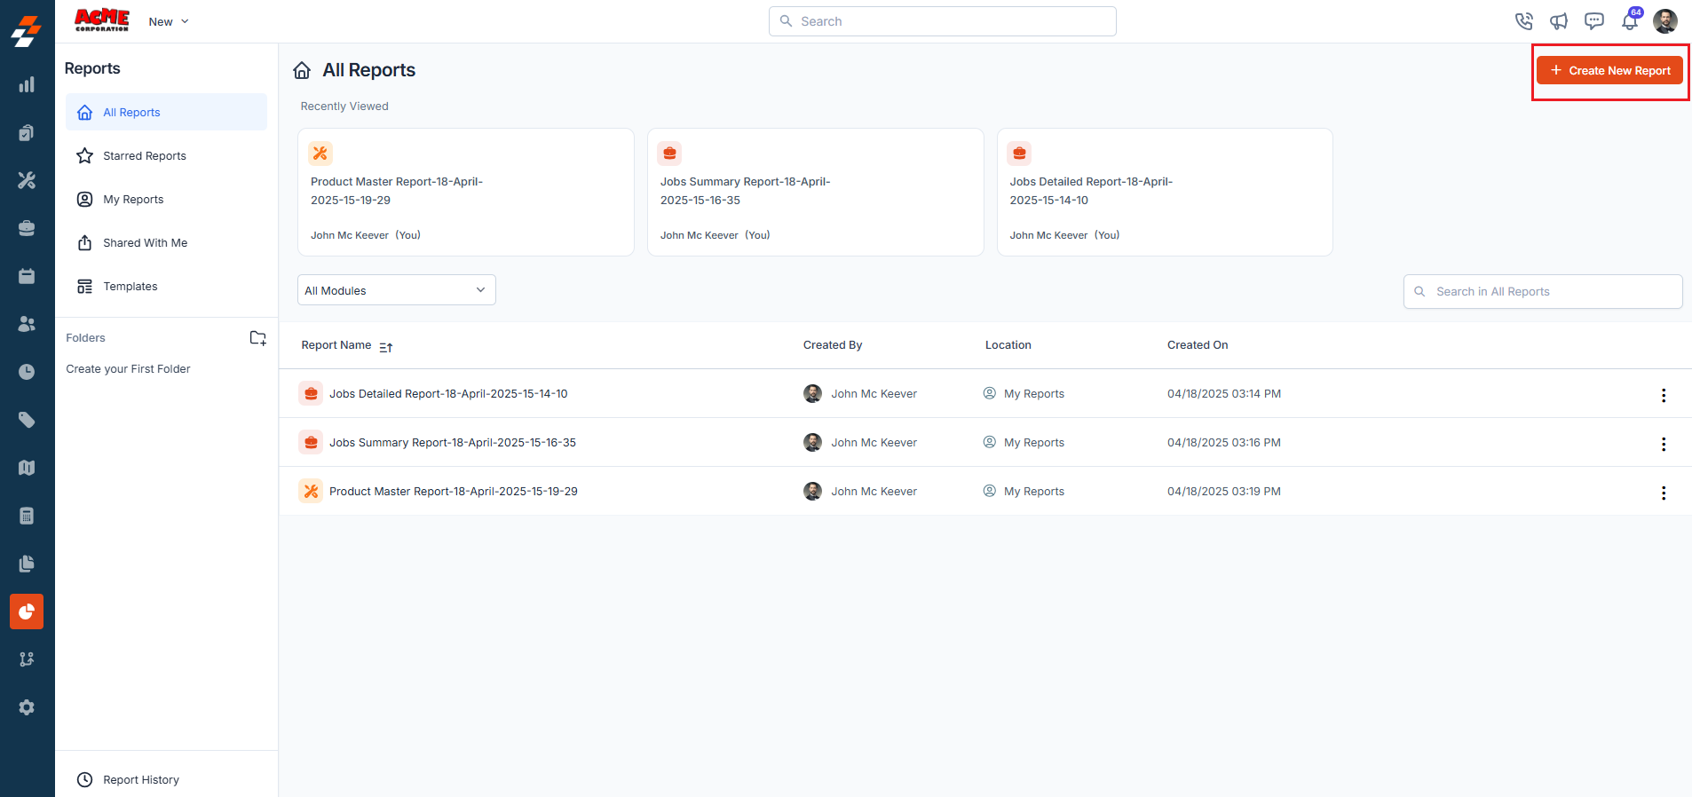Open the settings gear sidebar icon

coord(27,707)
